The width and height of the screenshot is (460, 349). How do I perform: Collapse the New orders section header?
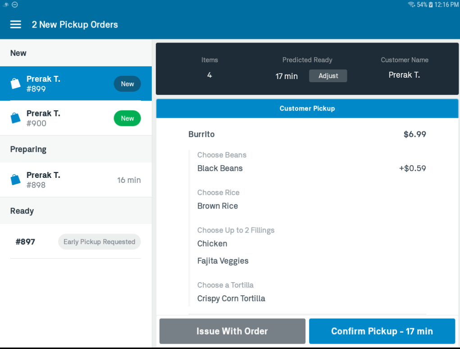18,53
